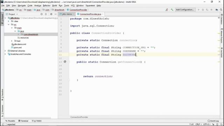Click the Build Project hammer icon
Screen dimensions: 224x126
[x=172, y=10]
